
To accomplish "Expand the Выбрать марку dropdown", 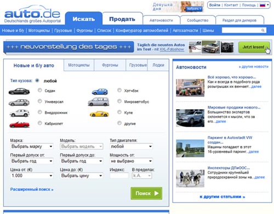I will (x=32, y=147).
